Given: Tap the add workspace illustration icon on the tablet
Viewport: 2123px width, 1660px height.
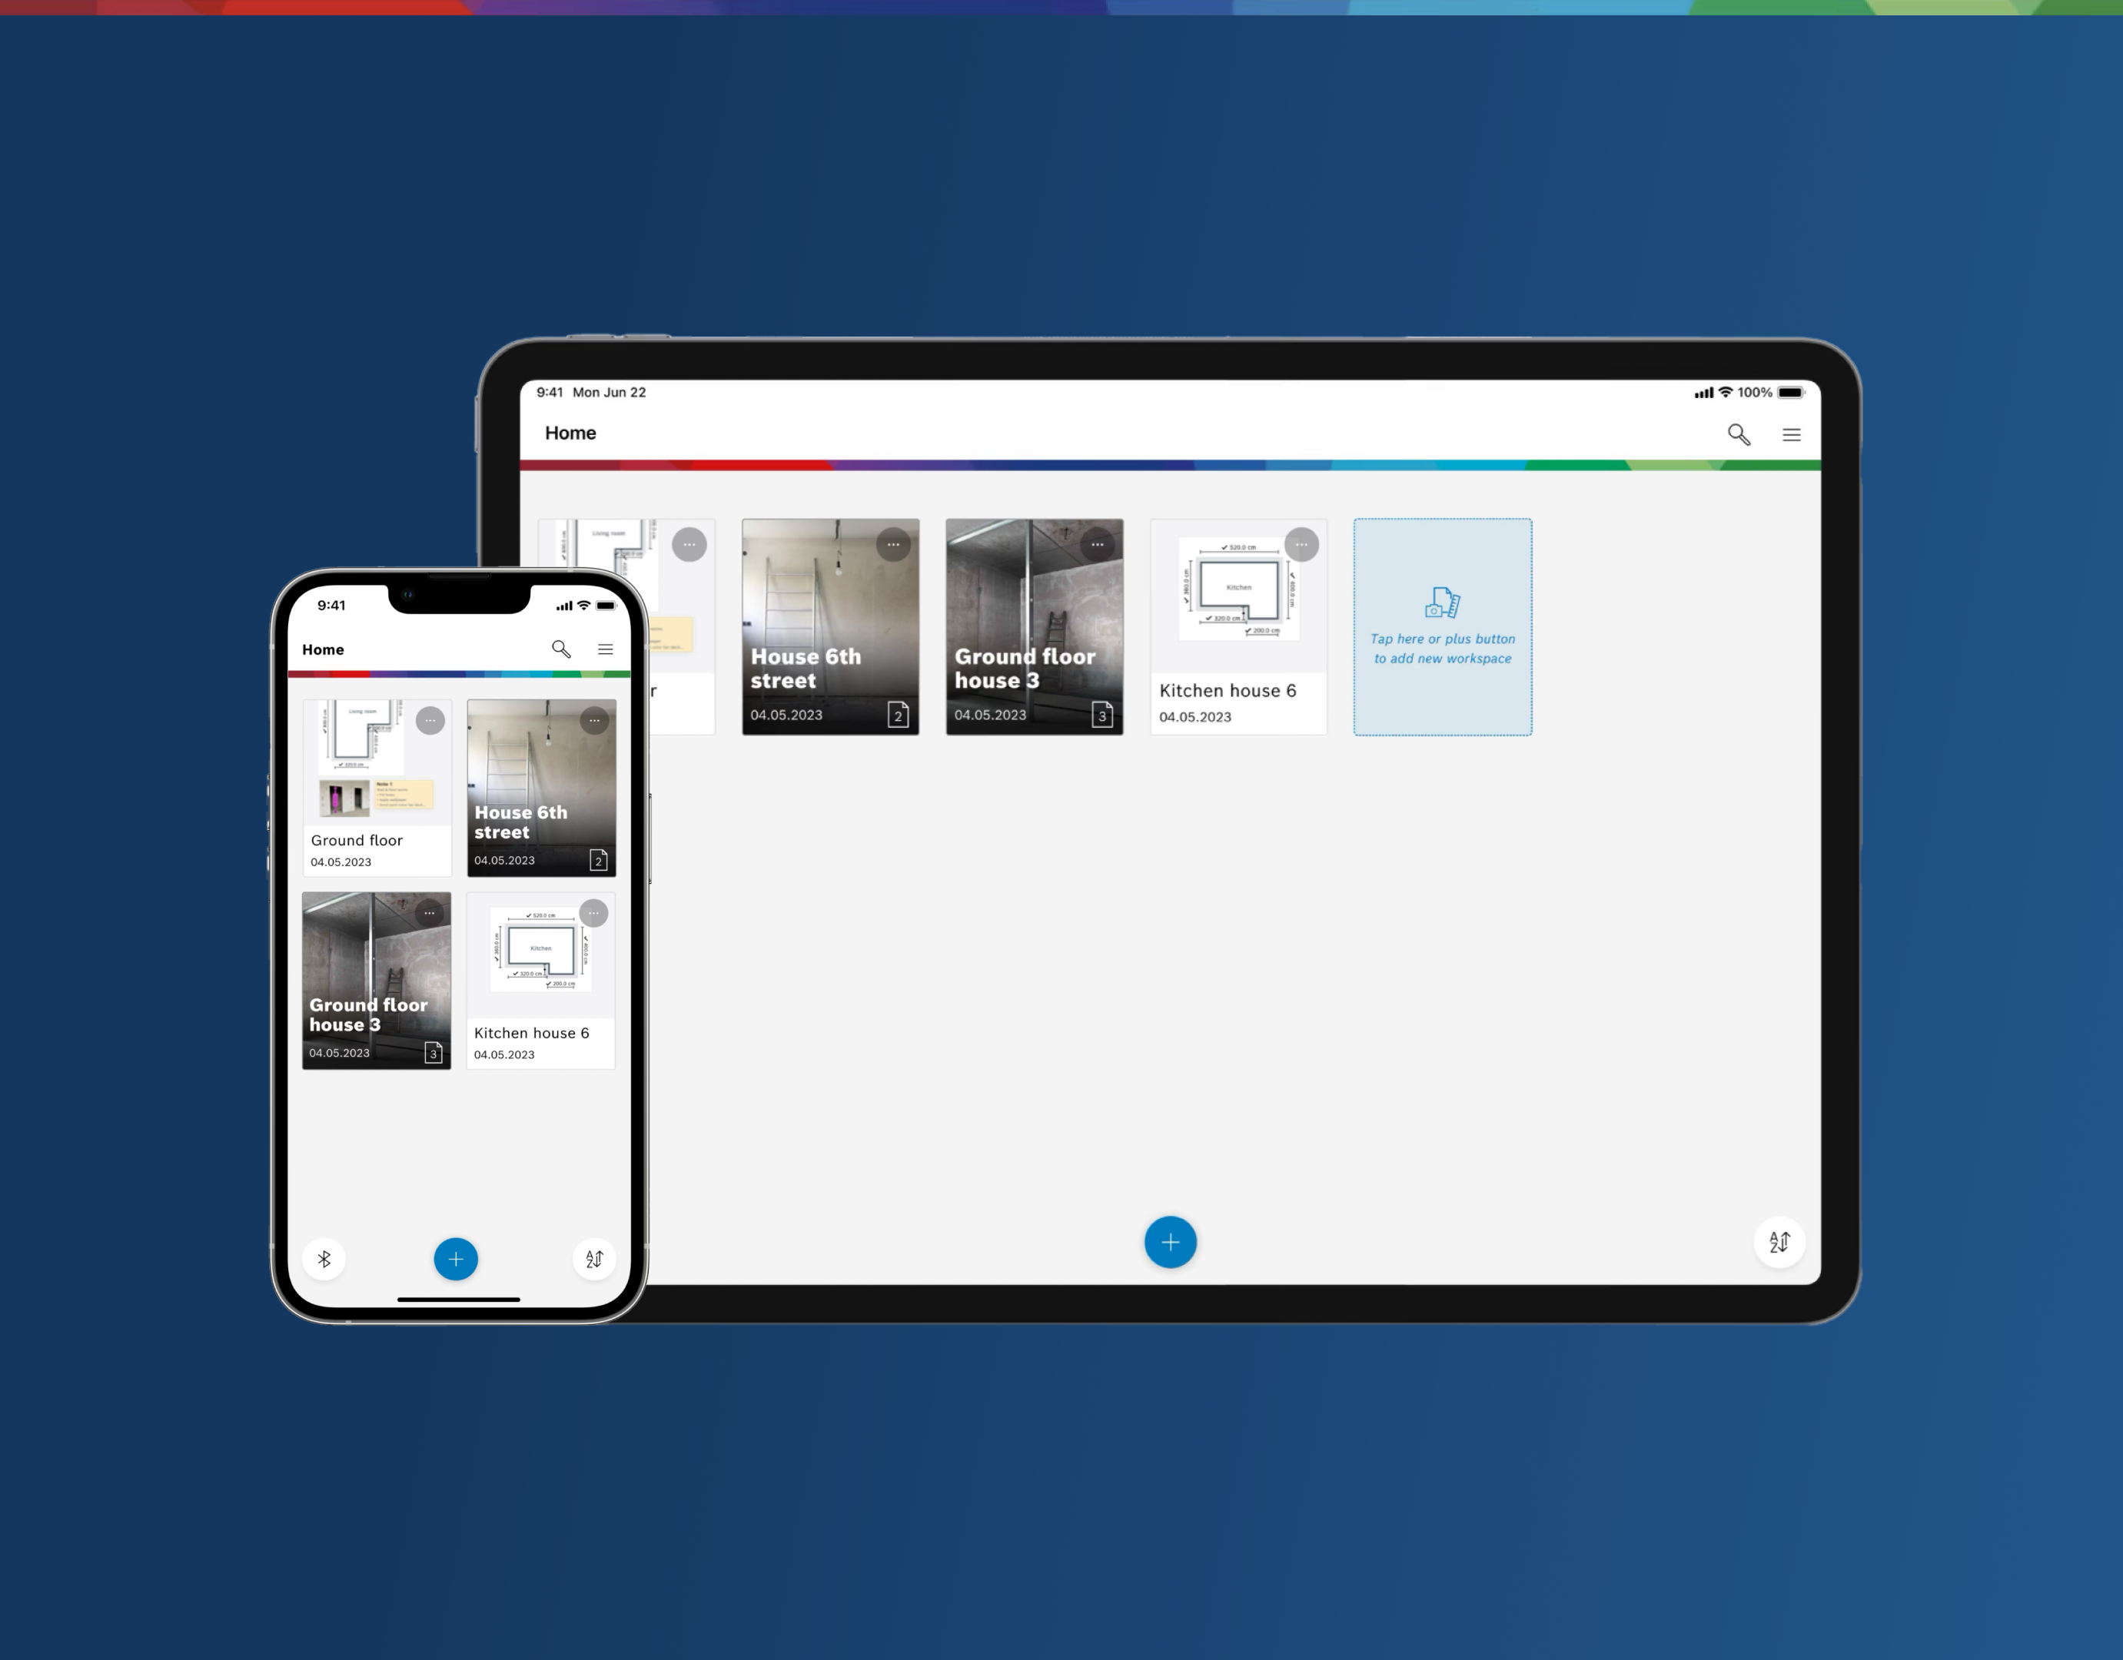Looking at the screenshot, I should [1443, 603].
